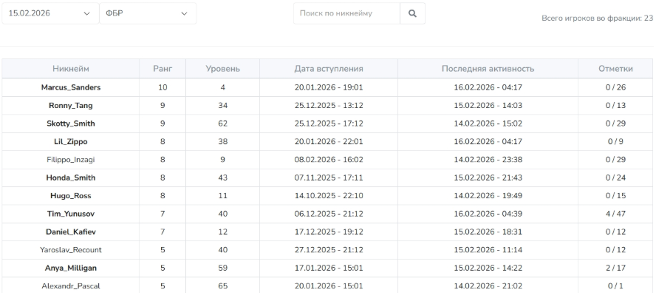Image resolution: width=656 pixels, height=304 pixels.
Task: Sort by Дата вступления column header
Action: pyautogui.click(x=329, y=69)
